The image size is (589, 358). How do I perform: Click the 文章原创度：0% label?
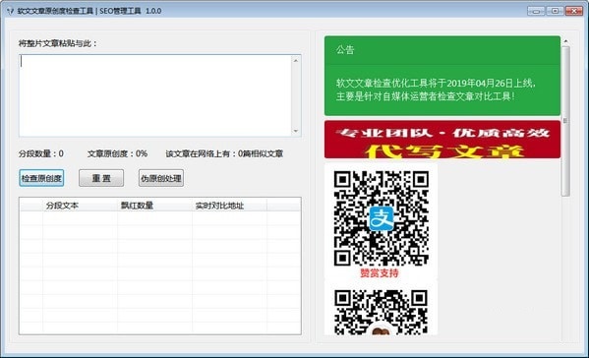click(x=117, y=153)
